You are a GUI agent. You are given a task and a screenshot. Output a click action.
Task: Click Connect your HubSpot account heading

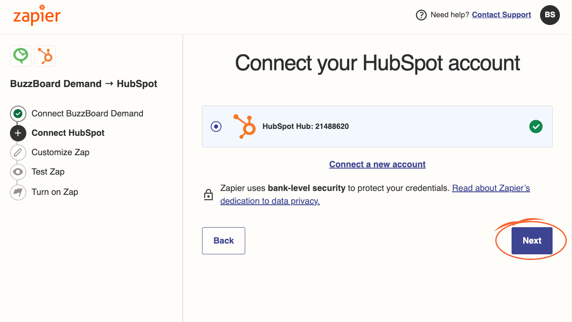tap(377, 63)
